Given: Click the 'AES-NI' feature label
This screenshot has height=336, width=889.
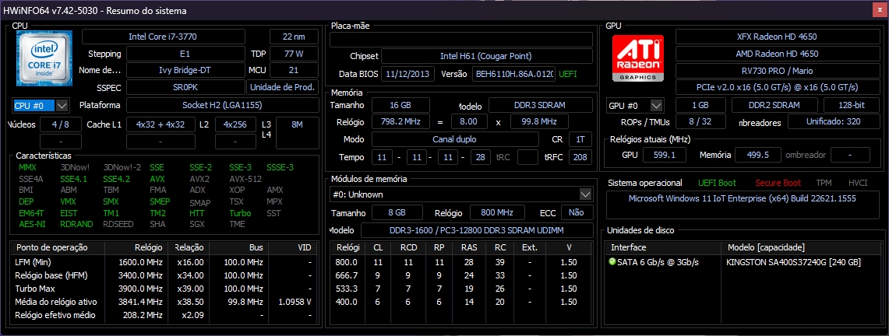Looking at the screenshot, I should pyautogui.click(x=32, y=224).
